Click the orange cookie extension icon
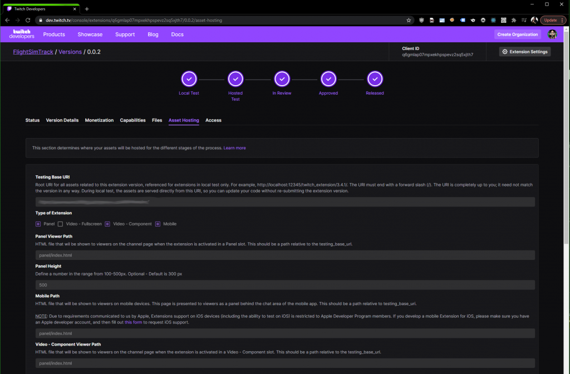This screenshot has height=374, width=570. click(x=452, y=20)
